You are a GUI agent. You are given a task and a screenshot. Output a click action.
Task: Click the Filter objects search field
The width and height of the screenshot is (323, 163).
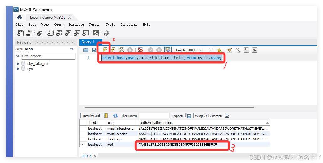(48, 56)
